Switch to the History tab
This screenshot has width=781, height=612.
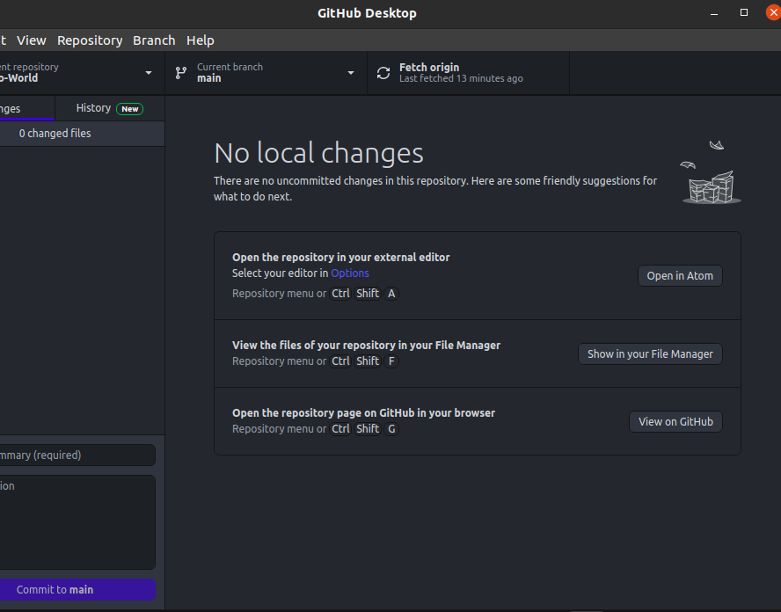click(x=92, y=108)
